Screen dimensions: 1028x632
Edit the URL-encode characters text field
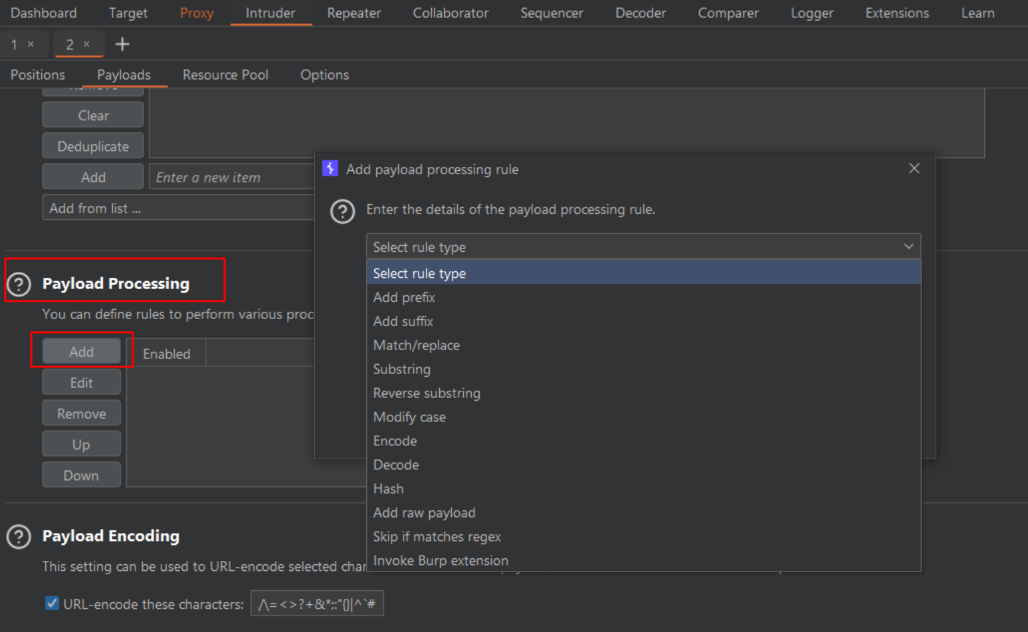point(317,603)
